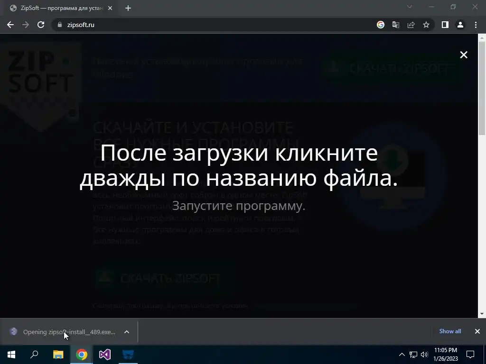Go back using the browser back arrow
The image size is (486, 364).
click(10, 25)
